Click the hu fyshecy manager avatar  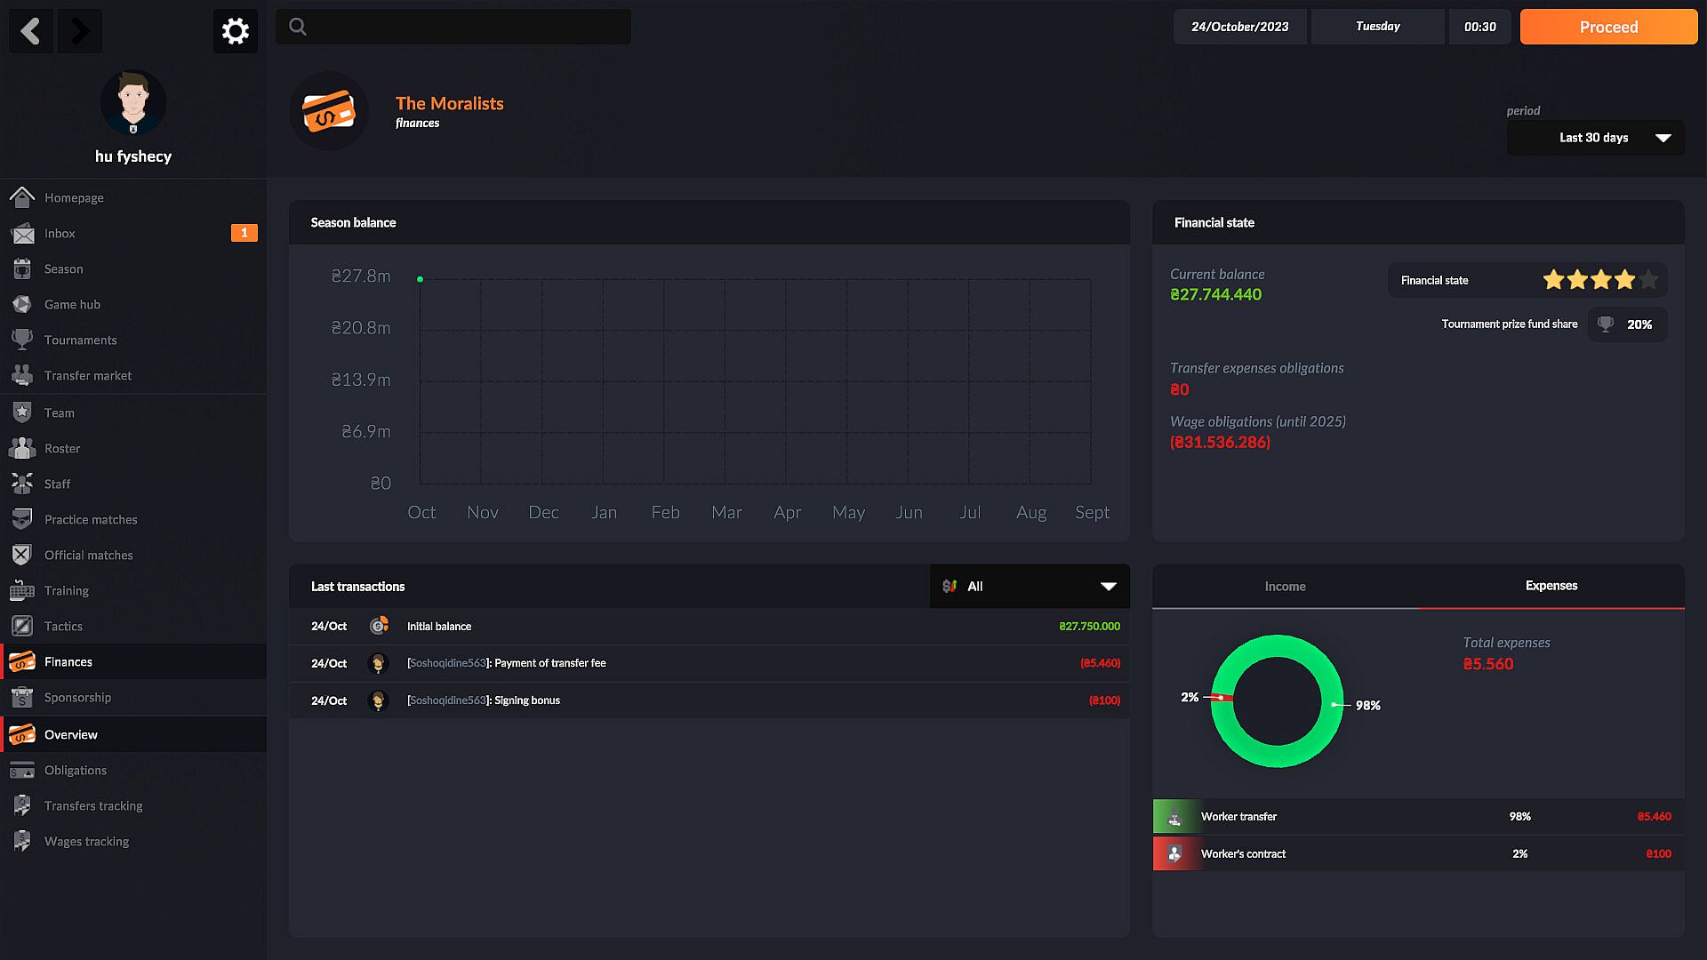coord(133,103)
